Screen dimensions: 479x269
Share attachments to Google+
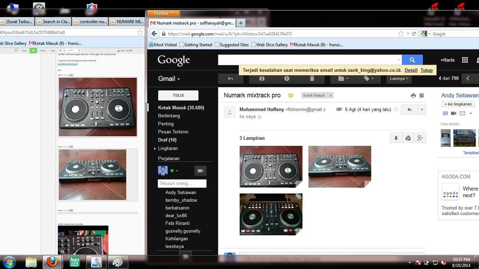tap(420, 138)
